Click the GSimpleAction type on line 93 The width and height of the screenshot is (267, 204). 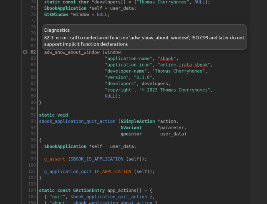pyautogui.click(x=138, y=122)
